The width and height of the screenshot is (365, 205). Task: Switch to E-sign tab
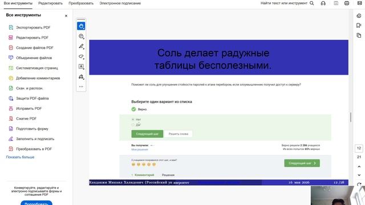(120, 3)
